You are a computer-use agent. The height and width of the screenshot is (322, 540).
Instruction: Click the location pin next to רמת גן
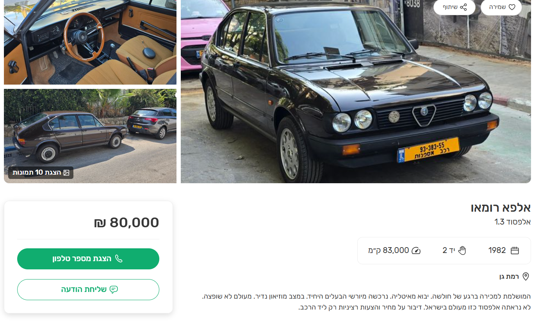click(x=526, y=277)
